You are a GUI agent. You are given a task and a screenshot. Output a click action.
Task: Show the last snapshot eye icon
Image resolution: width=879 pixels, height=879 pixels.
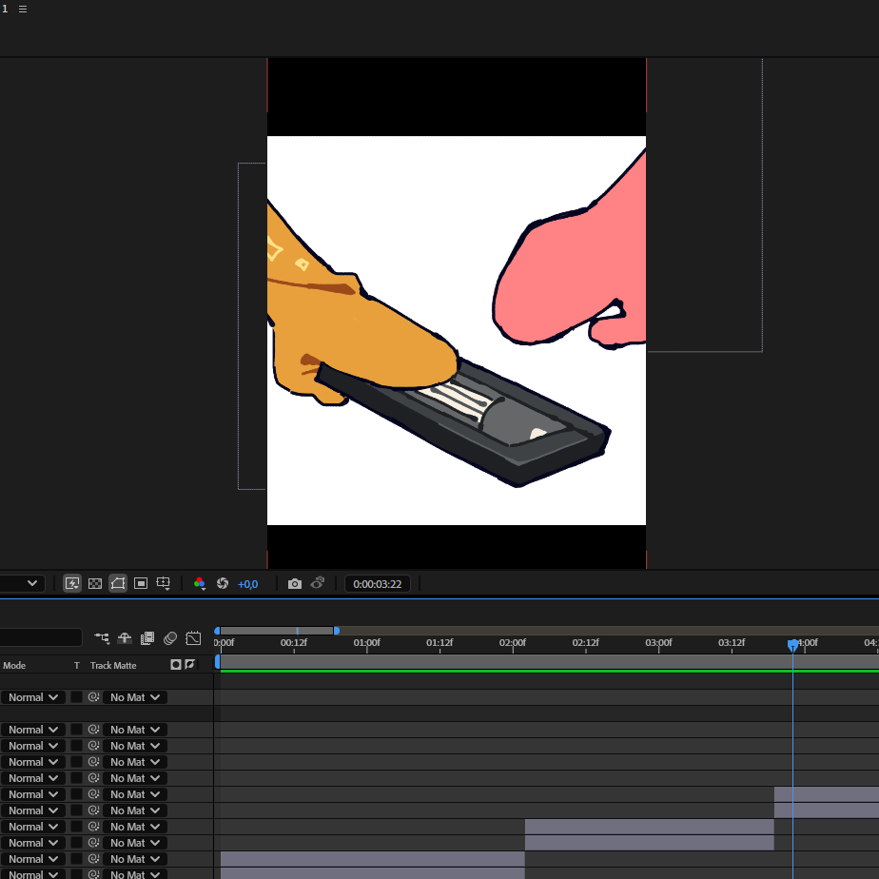coord(318,583)
